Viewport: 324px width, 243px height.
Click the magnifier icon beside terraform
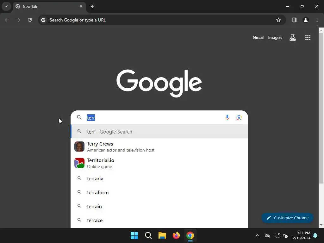click(x=79, y=192)
